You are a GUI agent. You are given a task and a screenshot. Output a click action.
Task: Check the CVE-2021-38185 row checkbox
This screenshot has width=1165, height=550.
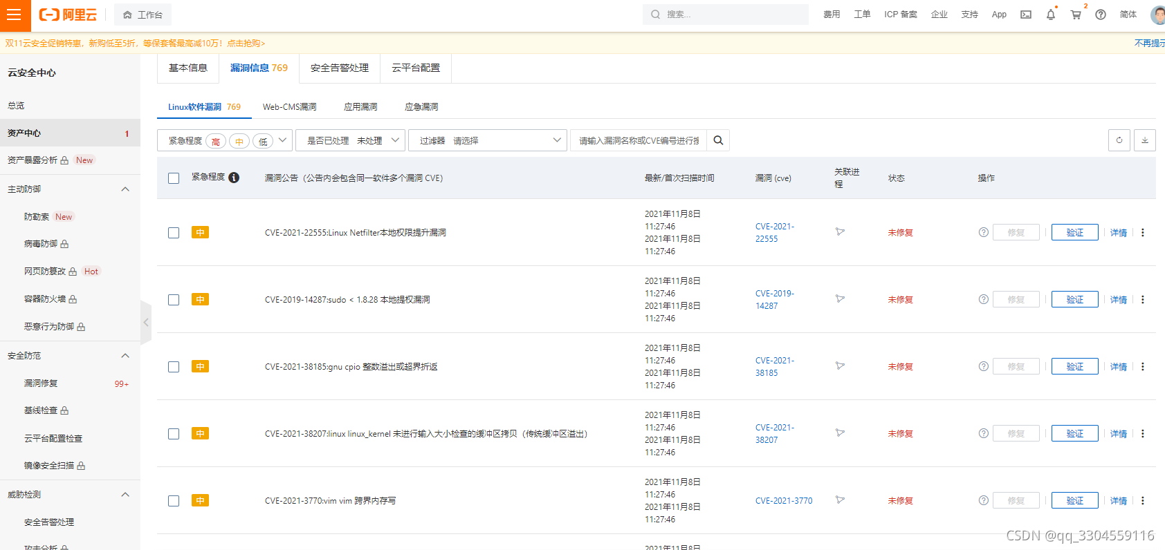(x=174, y=367)
